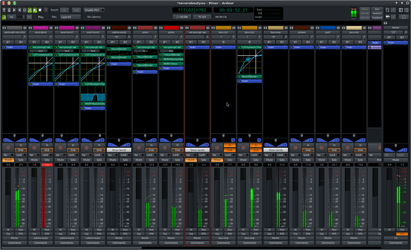
Task: Click Show Sends on submix-vocals strip
Action: coord(119,150)
